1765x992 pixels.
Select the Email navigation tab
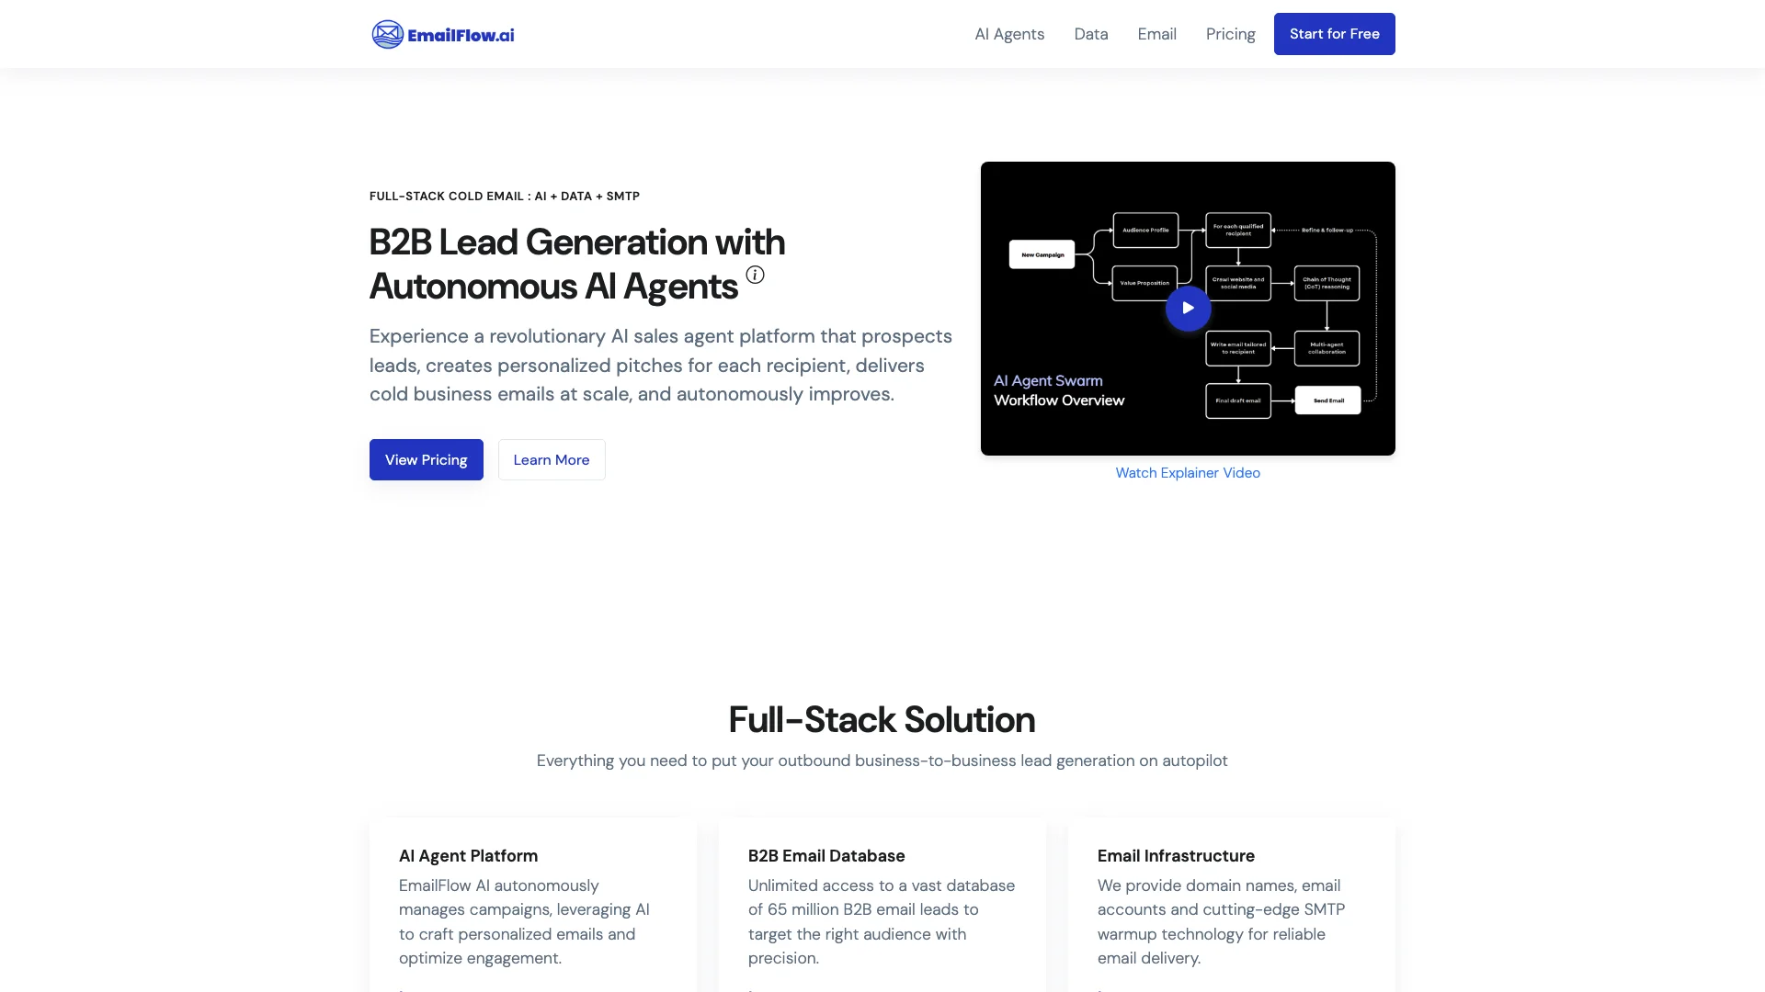(x=1156, y=34)
